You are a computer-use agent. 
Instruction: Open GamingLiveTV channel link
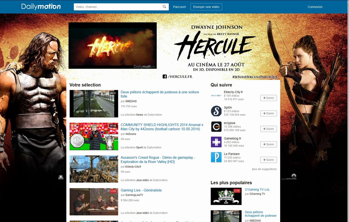click(134, 195)
